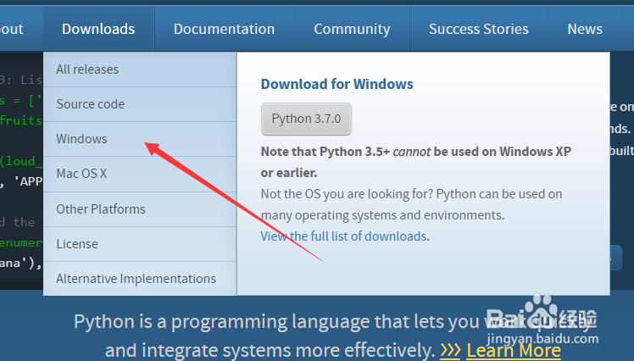Select the News navigation item
The height and width of the screenshot is (361, 634).
[x=585, y=29]
